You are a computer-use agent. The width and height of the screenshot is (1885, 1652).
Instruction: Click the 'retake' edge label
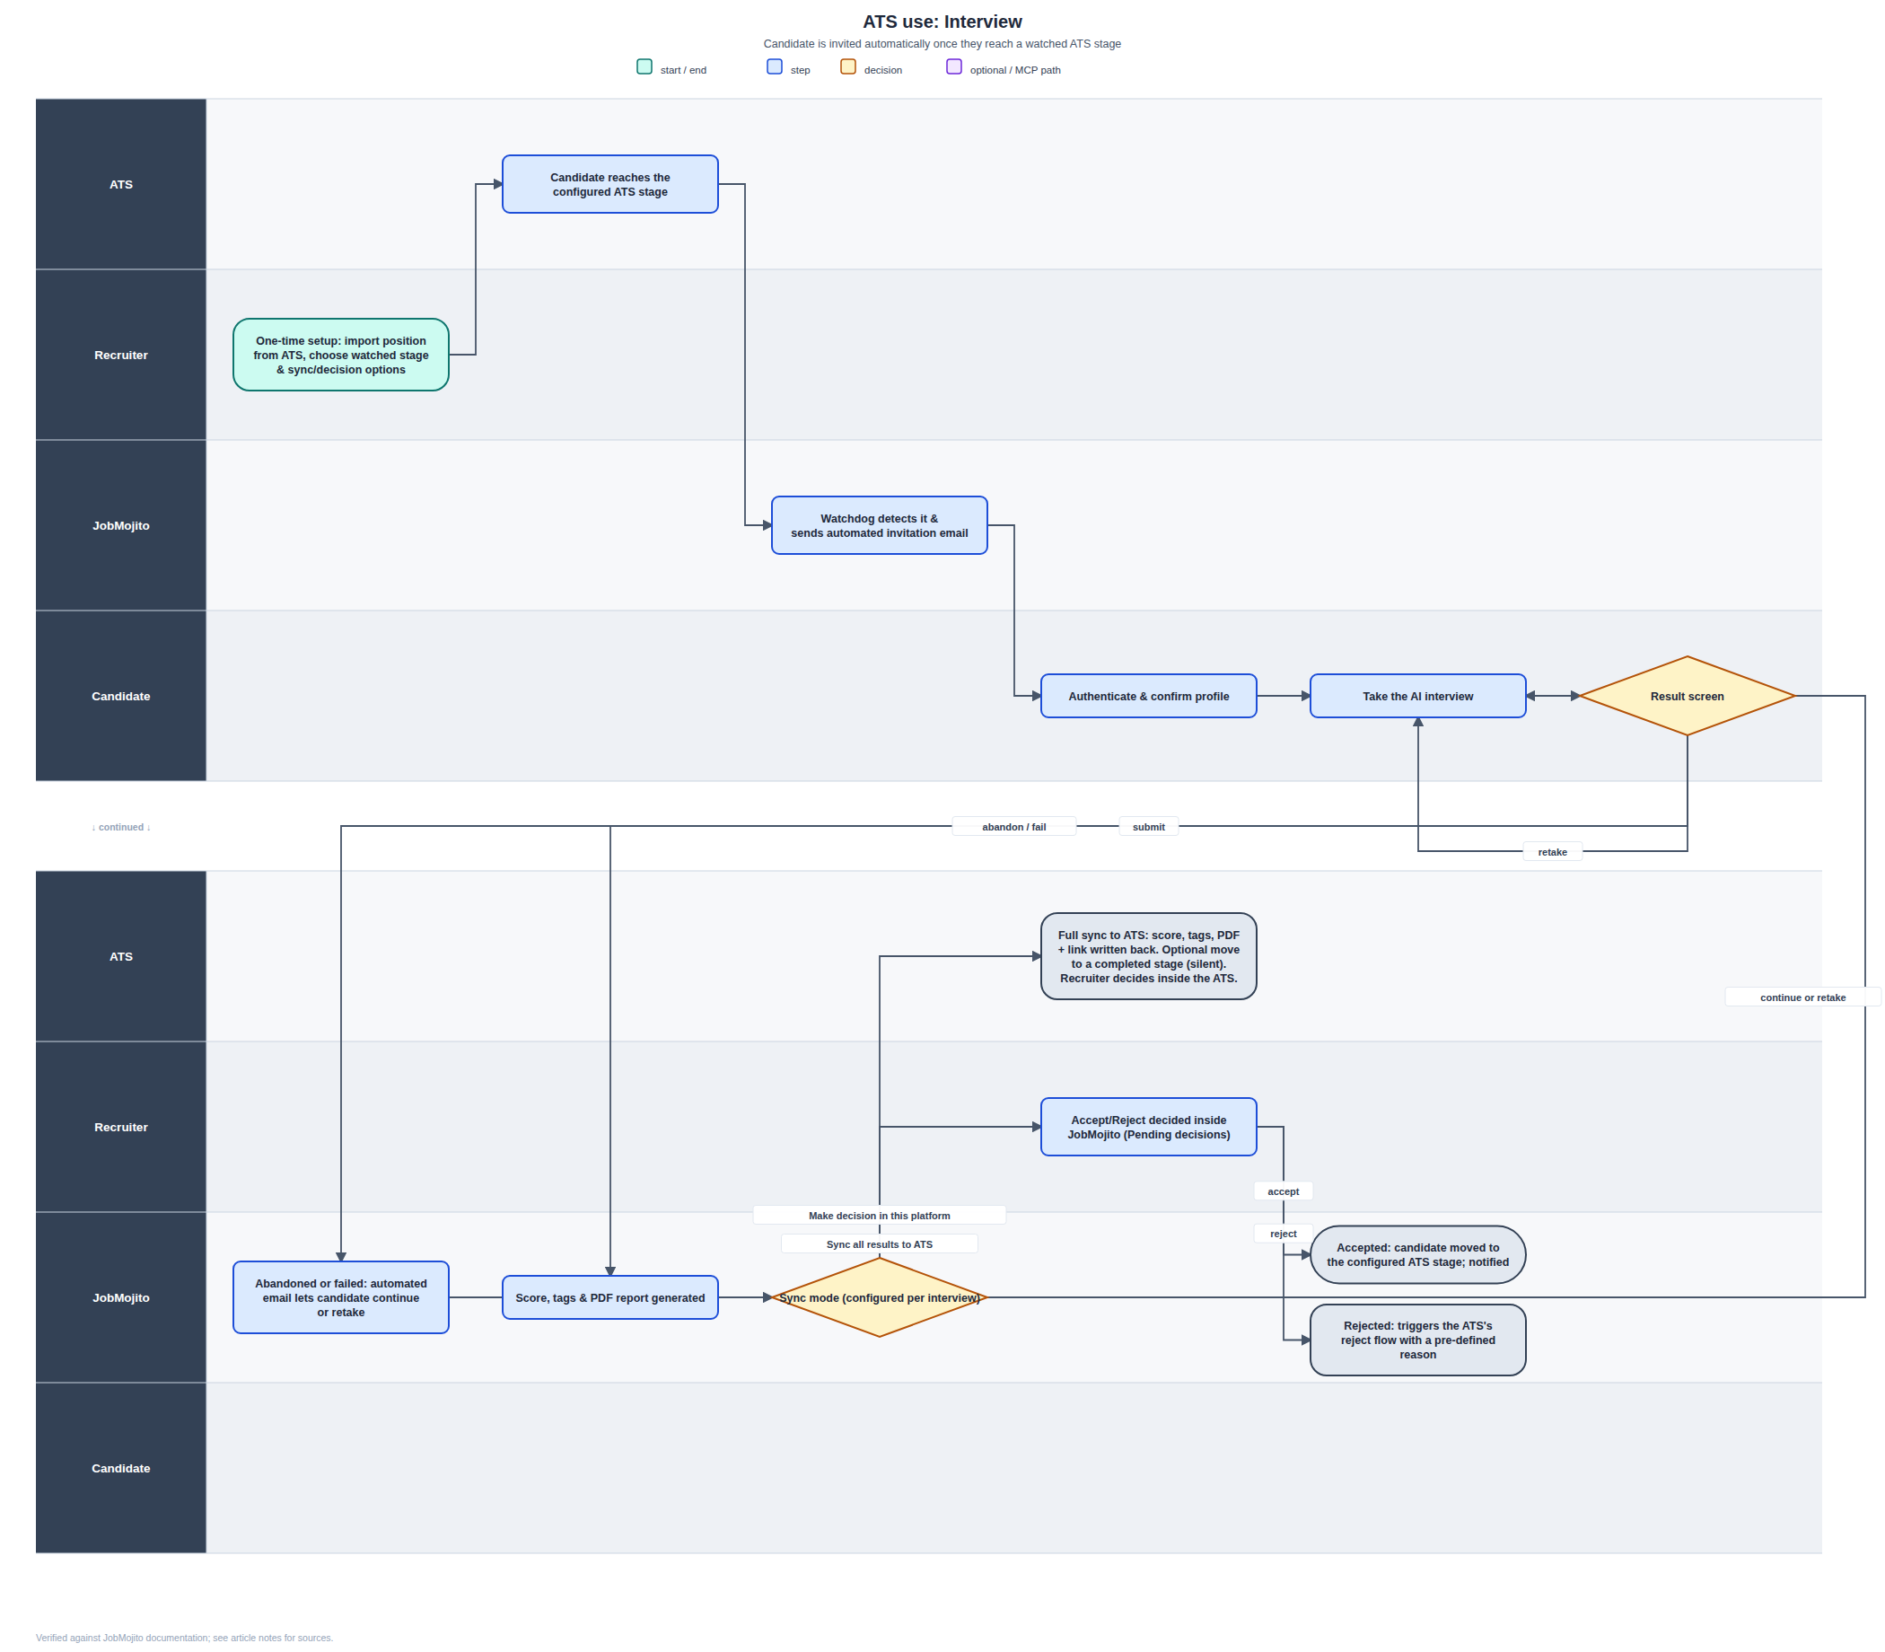[1552, 852]
